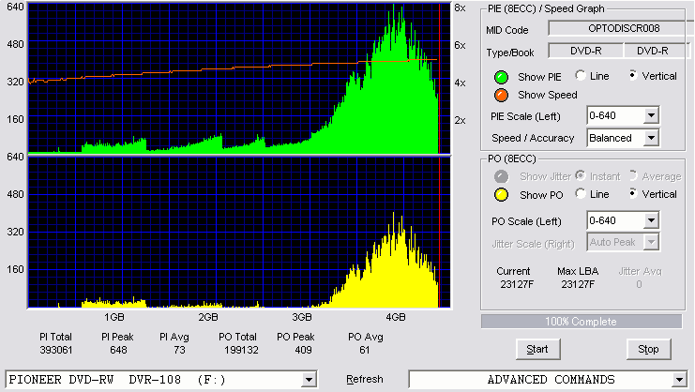Image resolution: width=695 pixels, height=392 pixels.
Task: Click the PI Peak value 648
Action: click(x=118, y=350)
